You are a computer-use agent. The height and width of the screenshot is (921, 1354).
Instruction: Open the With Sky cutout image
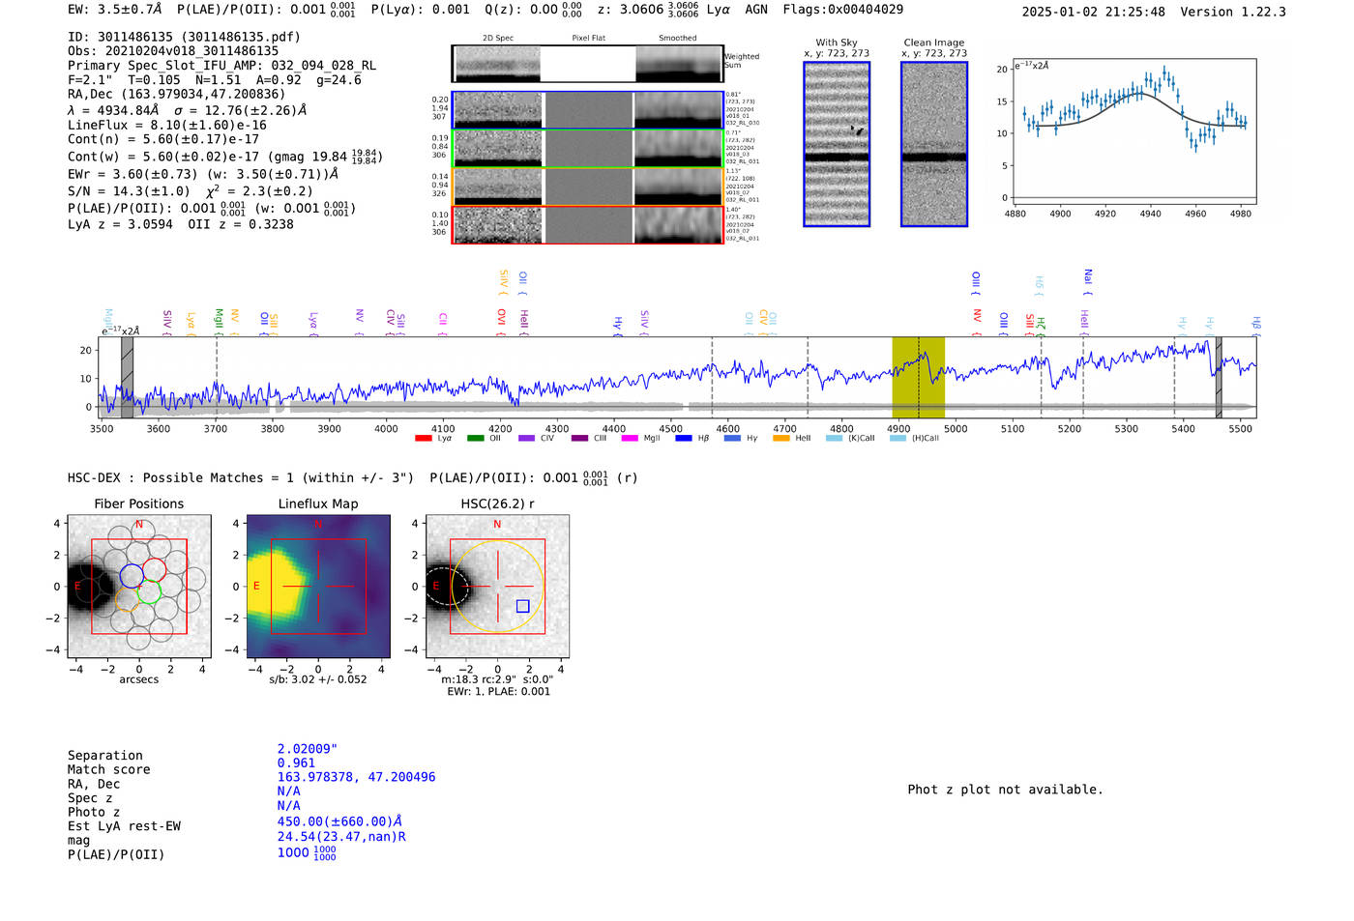pos(837,144)
